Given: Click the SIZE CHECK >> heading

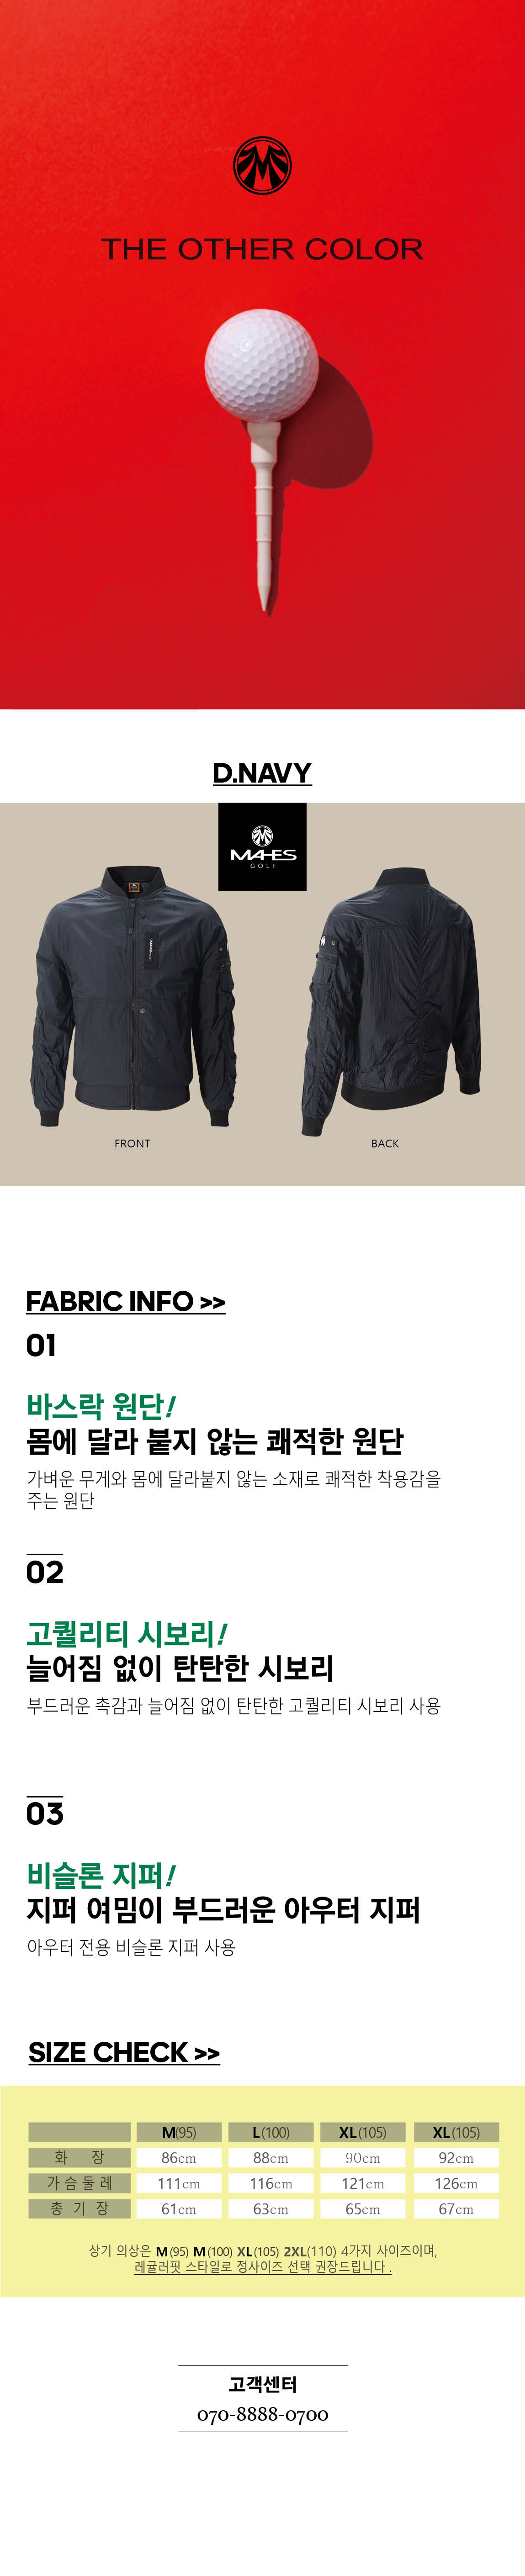Looking at the screenshot, I should coord(124,2052).
